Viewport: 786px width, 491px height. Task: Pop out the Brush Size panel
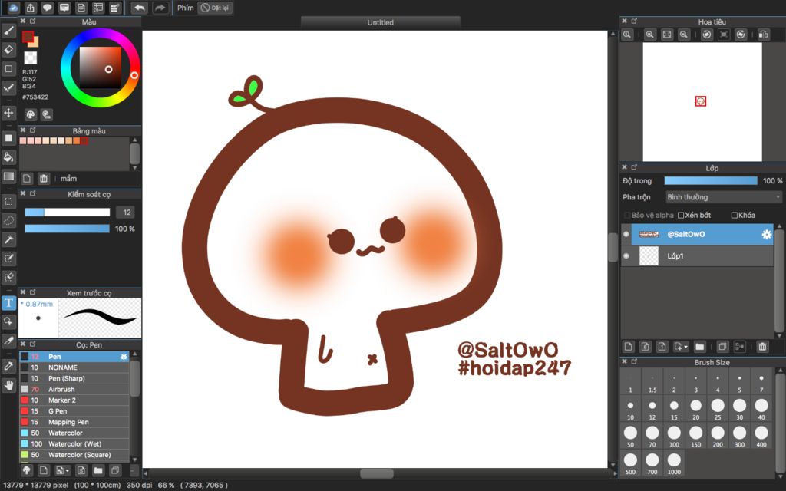pos(634,361)
